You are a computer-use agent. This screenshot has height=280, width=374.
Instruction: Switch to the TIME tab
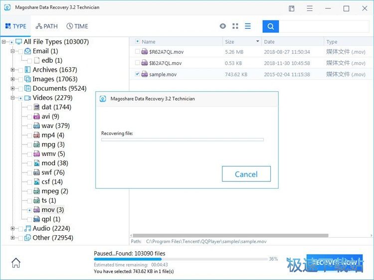click(x=77, y=26)
